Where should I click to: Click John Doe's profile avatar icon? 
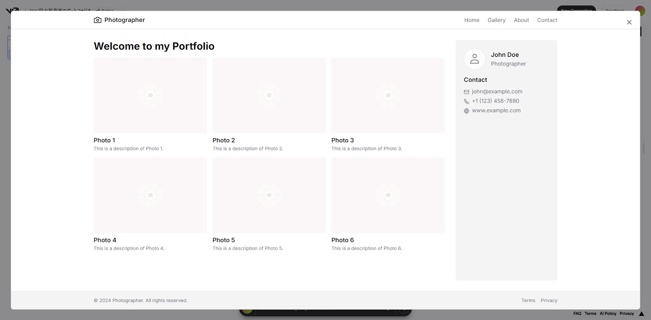click(474, 59)
